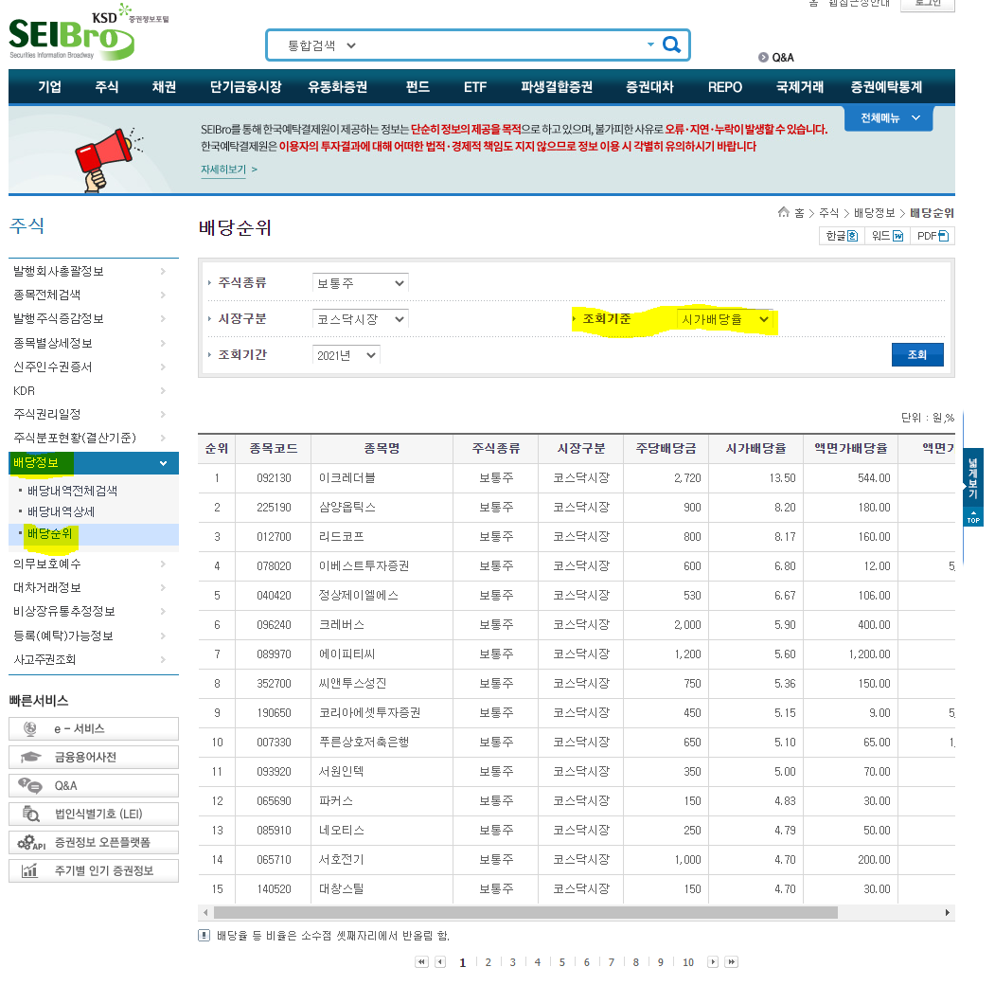Open 시장구분 코스닥시장 dropdown

coord(361,319)
